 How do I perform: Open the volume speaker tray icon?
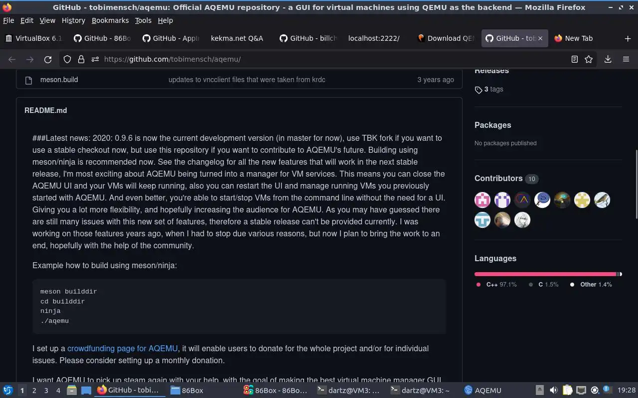pyautogui.click(x=553, y=391)
